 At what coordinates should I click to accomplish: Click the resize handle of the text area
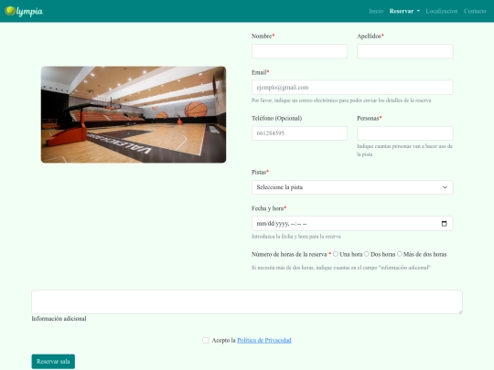tap(460, 312)
